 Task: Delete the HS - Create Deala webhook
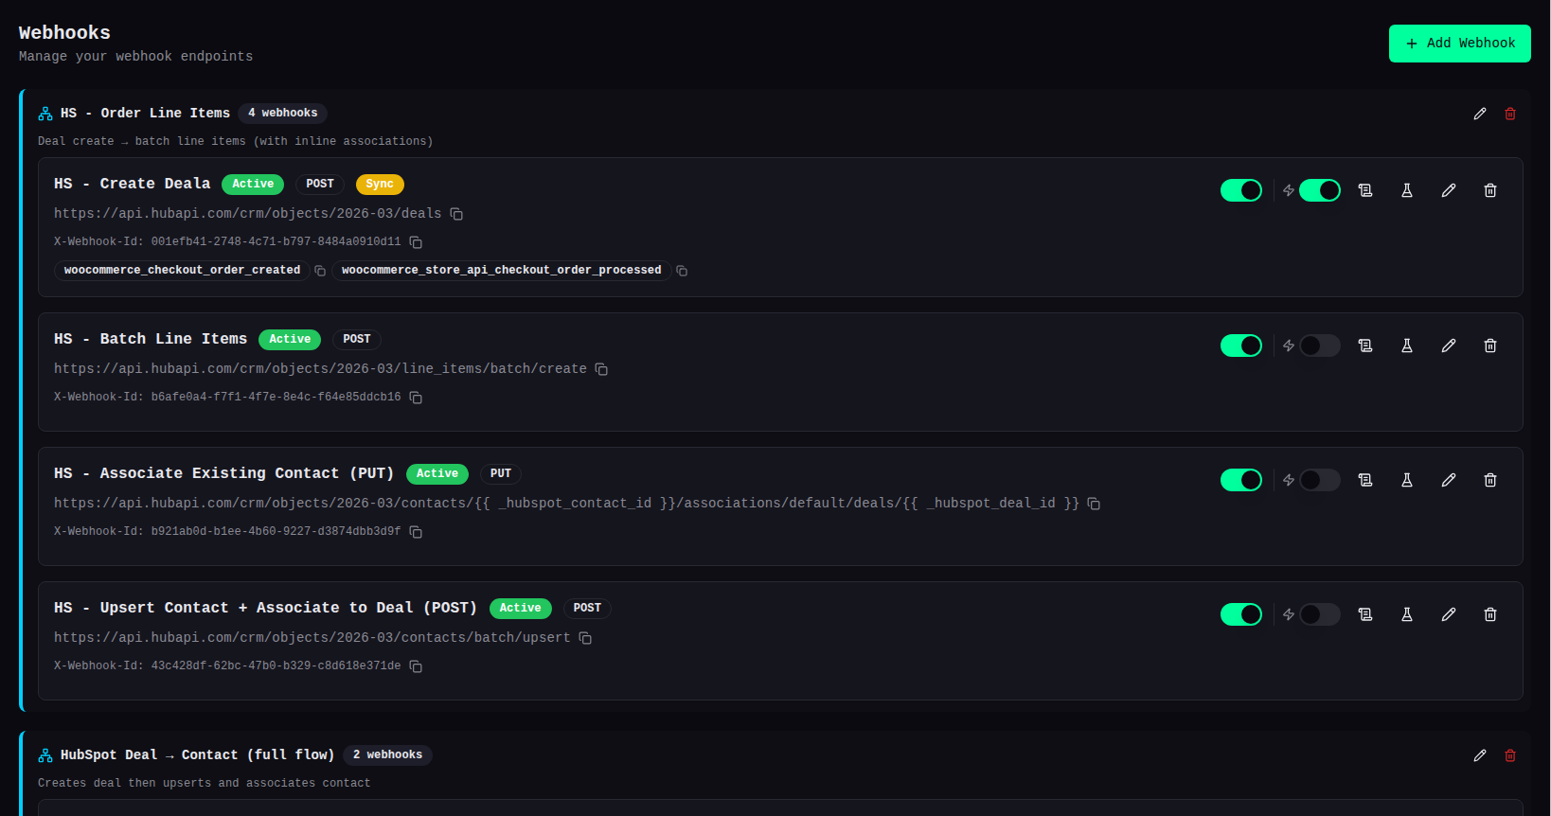coord(1490,190)
